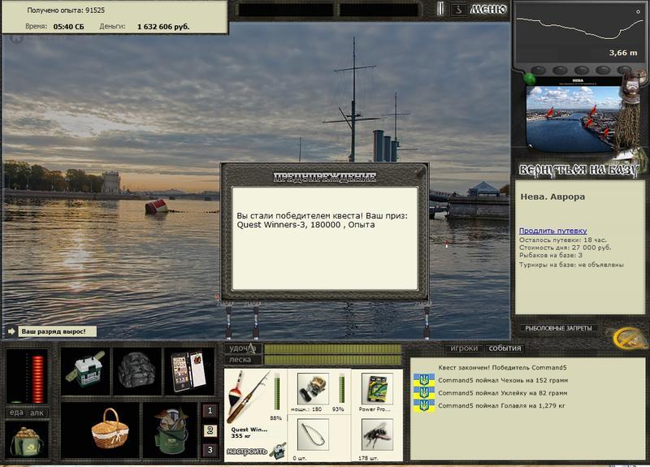Click the Ваш разряд вырос! notification
The height and width of the screenshot is (467, 650).
pyautogui.click(x=57, y=331)
